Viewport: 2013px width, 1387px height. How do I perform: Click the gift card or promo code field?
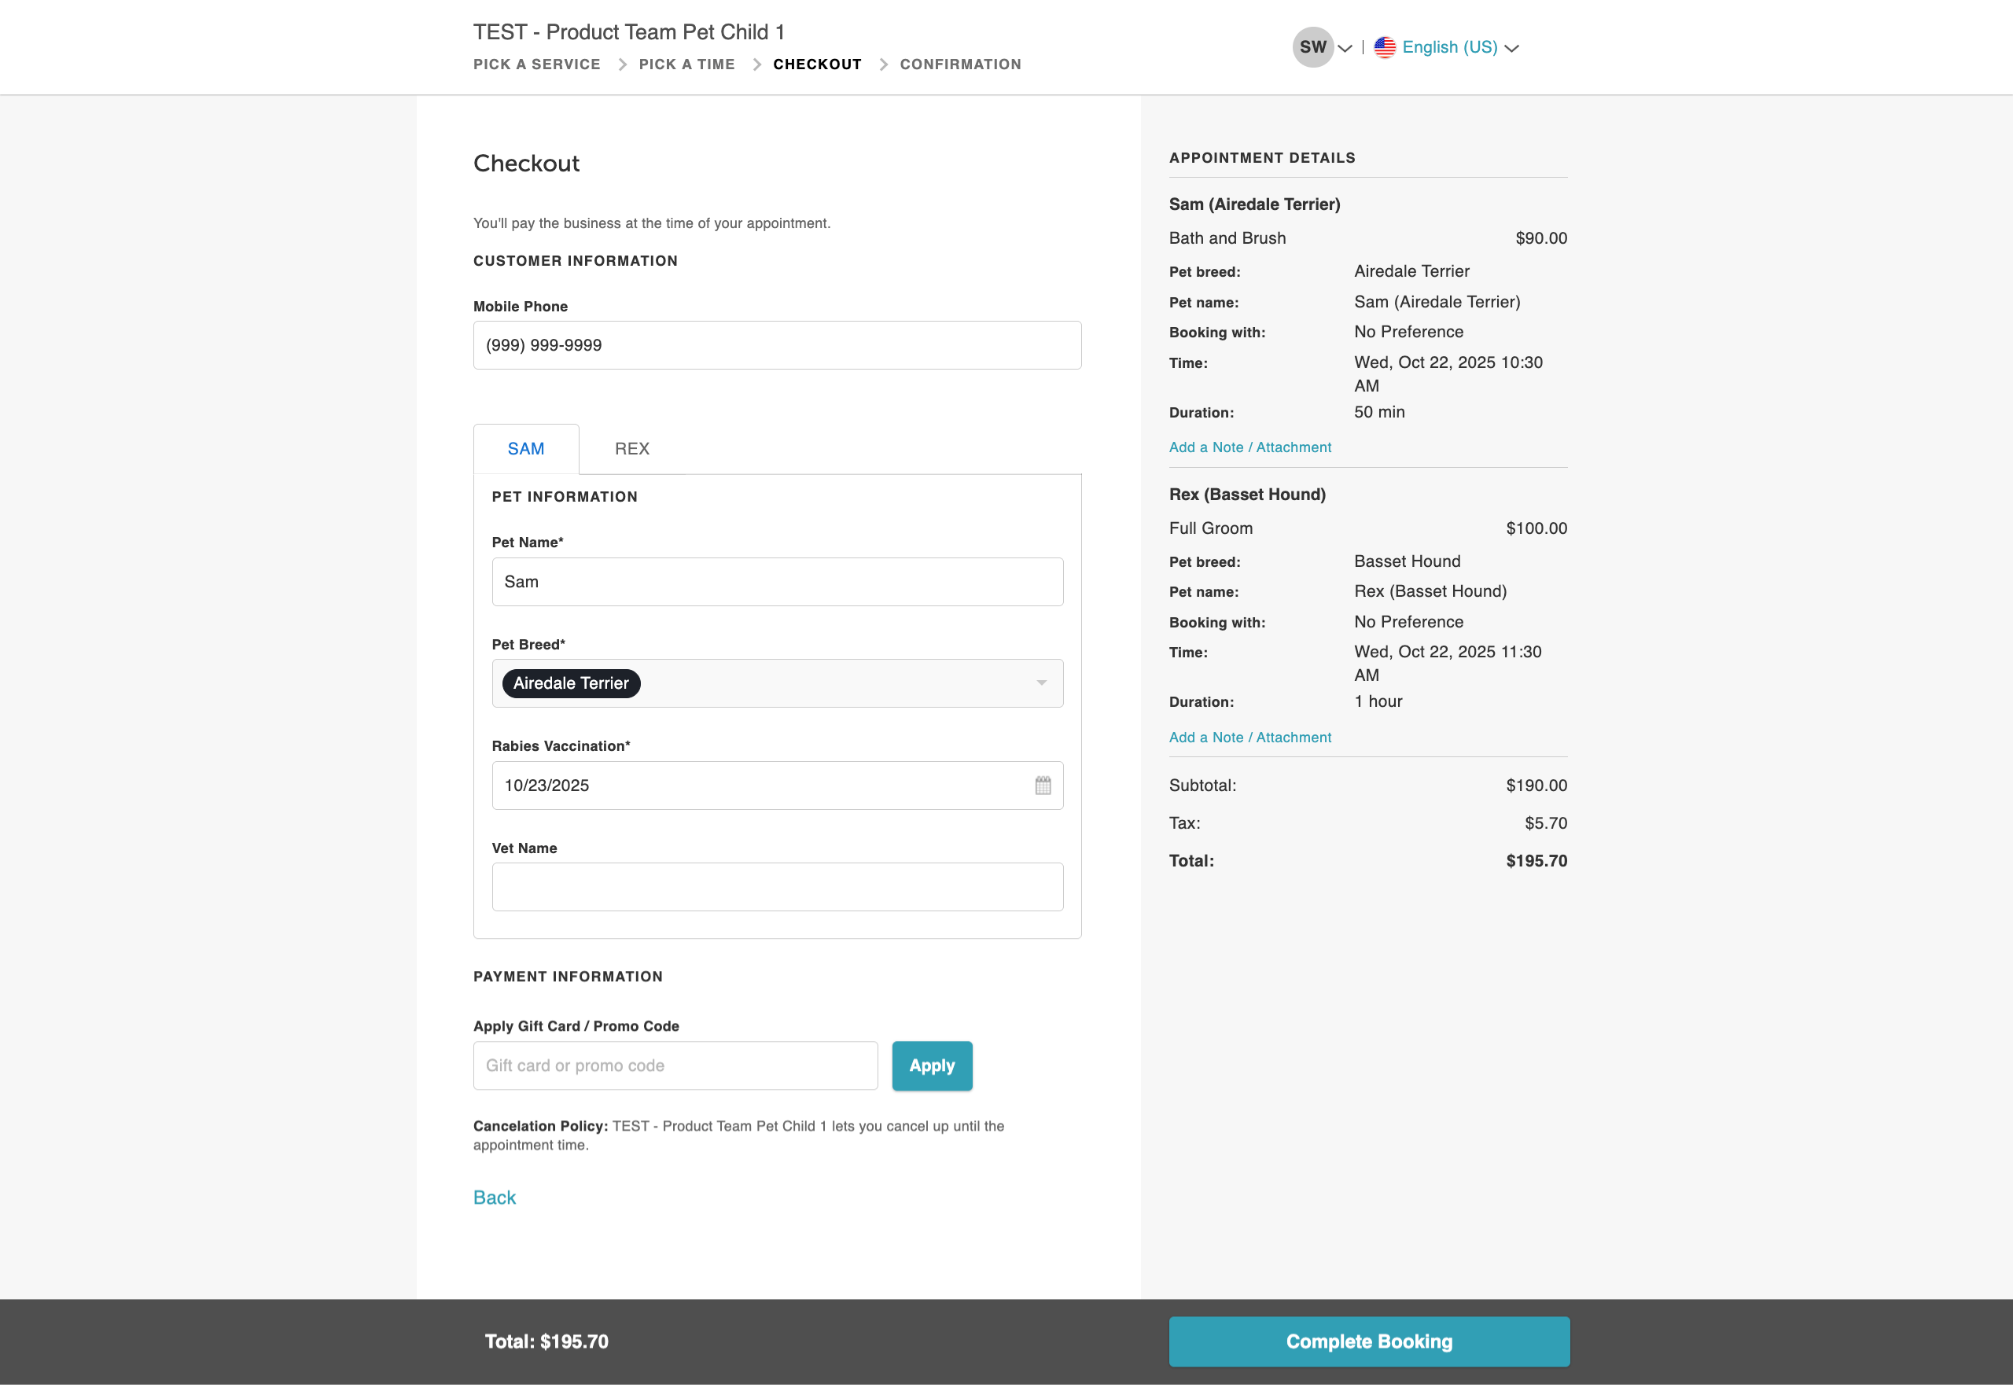pos(675,1065)
